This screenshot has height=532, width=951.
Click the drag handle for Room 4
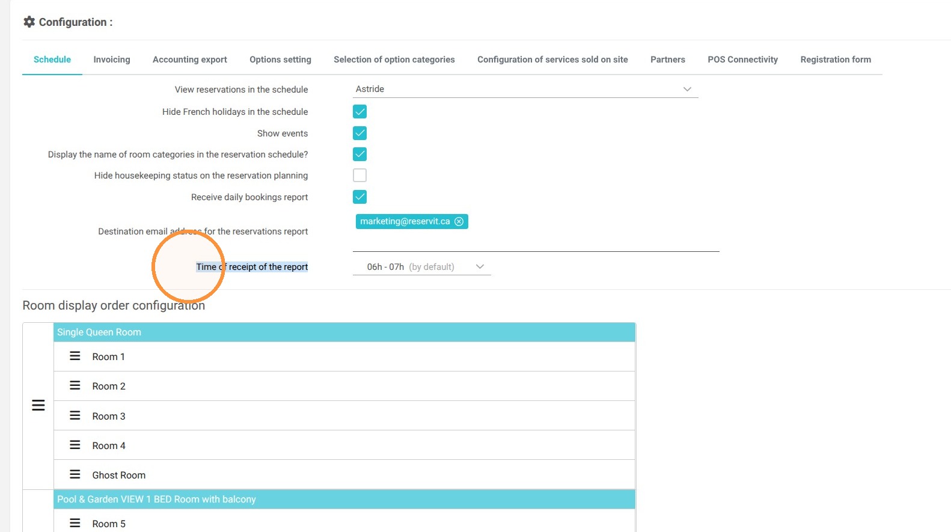pyautogui.click(x=75, y=445)
